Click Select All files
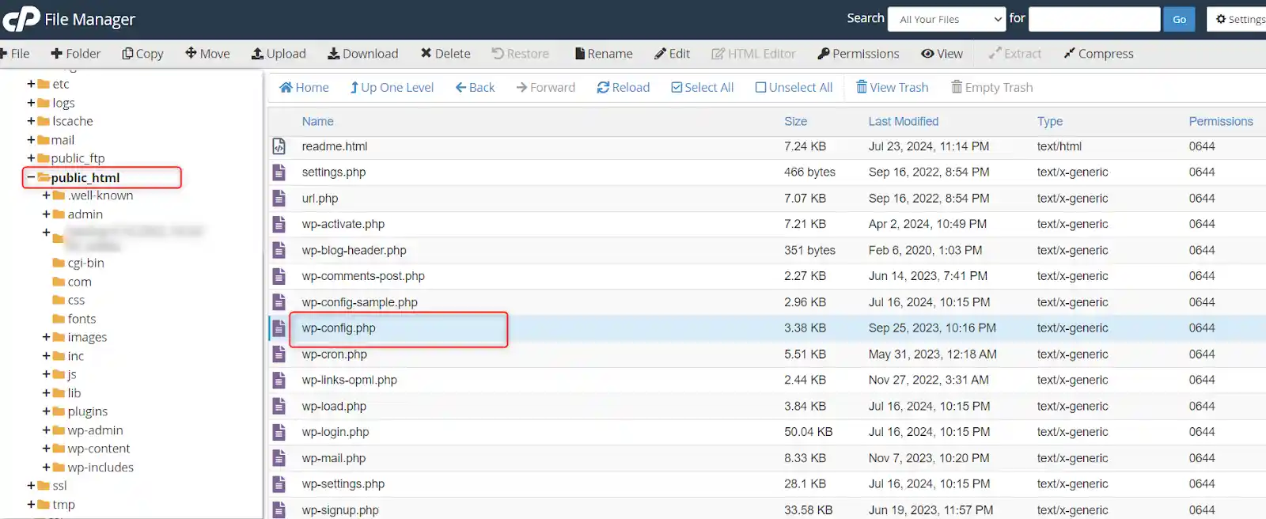The height and width of the screenshot is (519, 1266). click(x=703, y=88)
